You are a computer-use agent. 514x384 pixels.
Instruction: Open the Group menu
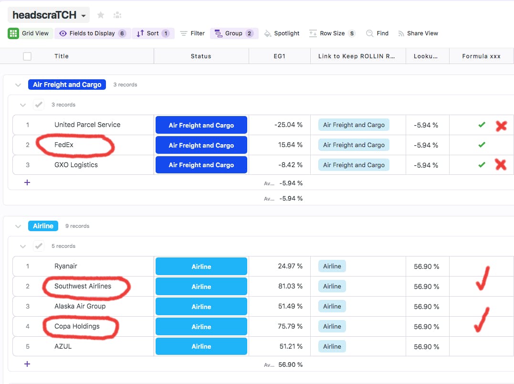tap(234, 33)
